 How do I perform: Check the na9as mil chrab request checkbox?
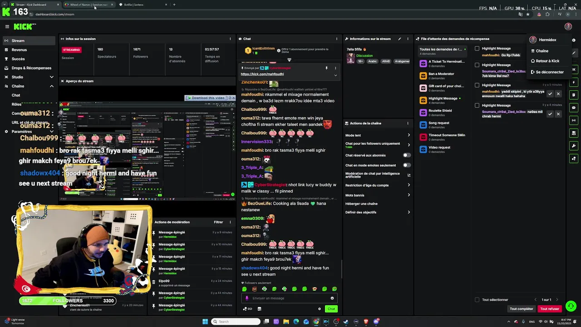tap(477, 105)
